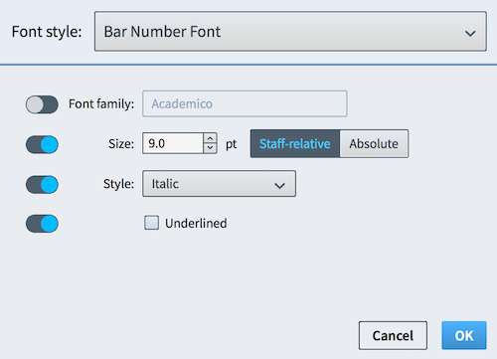Click the Academico font family field
Image resolution: width=497 pixels, height=359 pixels.
click(x=245, y=103)
